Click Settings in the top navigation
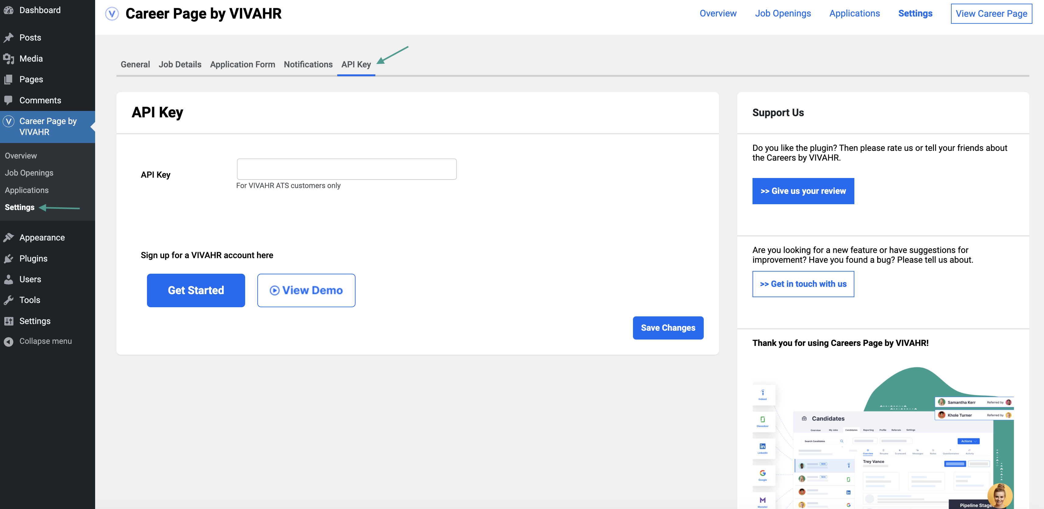The height and width of the screenshot is (509, 1044). (x=915, y=13)
